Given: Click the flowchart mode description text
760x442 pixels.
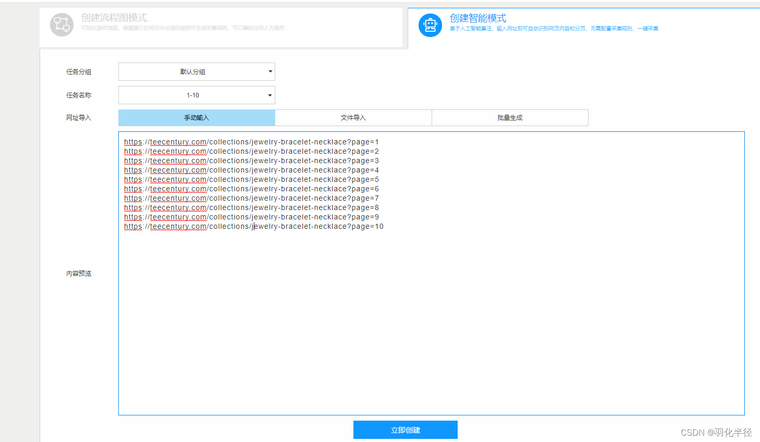Looking at the screenshot, I should 183,28.
